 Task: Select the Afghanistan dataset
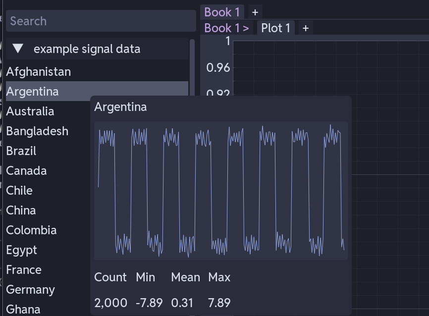tap(39, 71)
